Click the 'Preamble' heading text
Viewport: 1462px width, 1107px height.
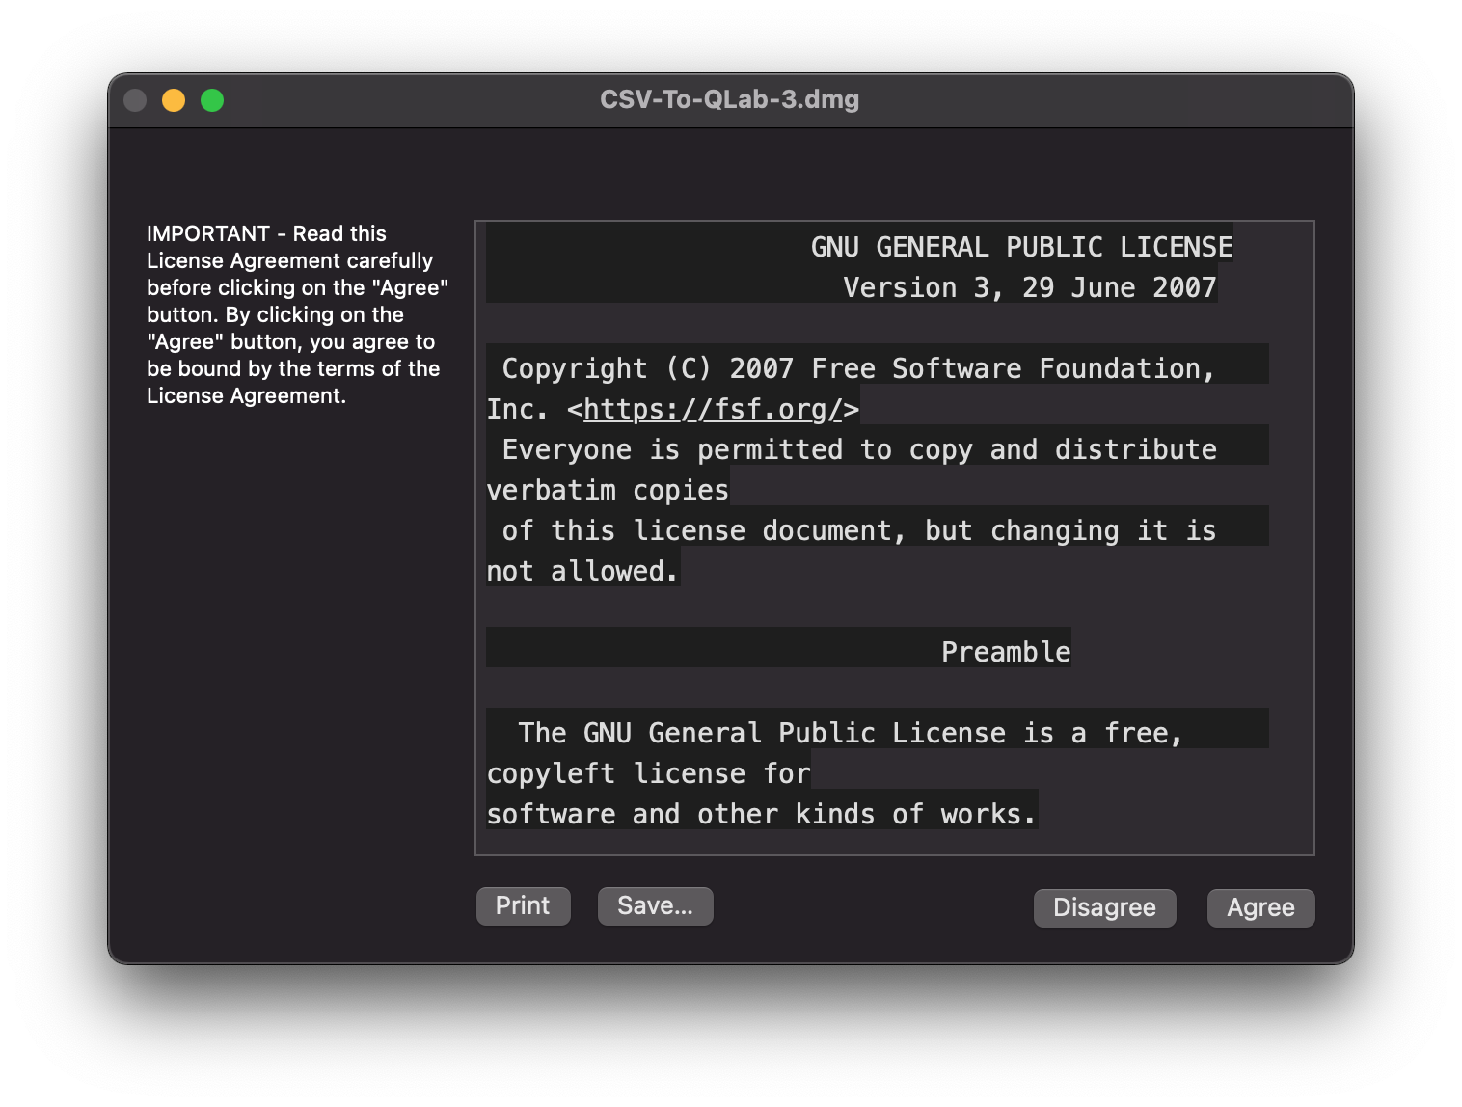[1006, 652]
